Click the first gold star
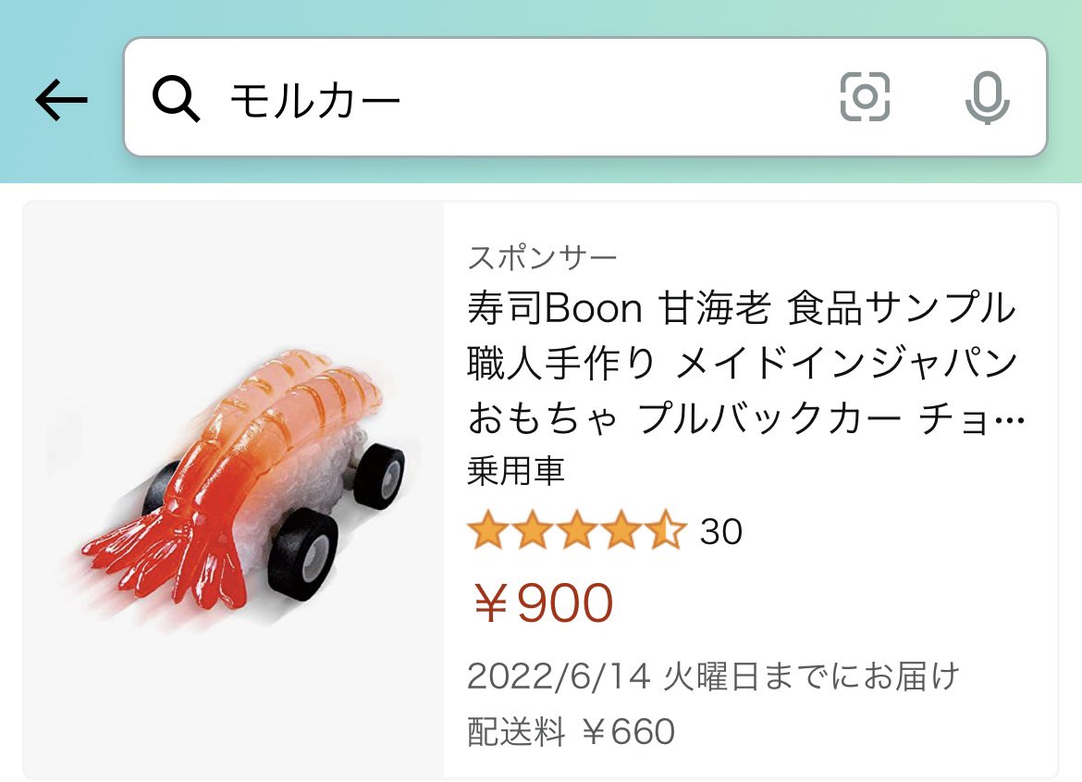 click(x=488, y=530)
